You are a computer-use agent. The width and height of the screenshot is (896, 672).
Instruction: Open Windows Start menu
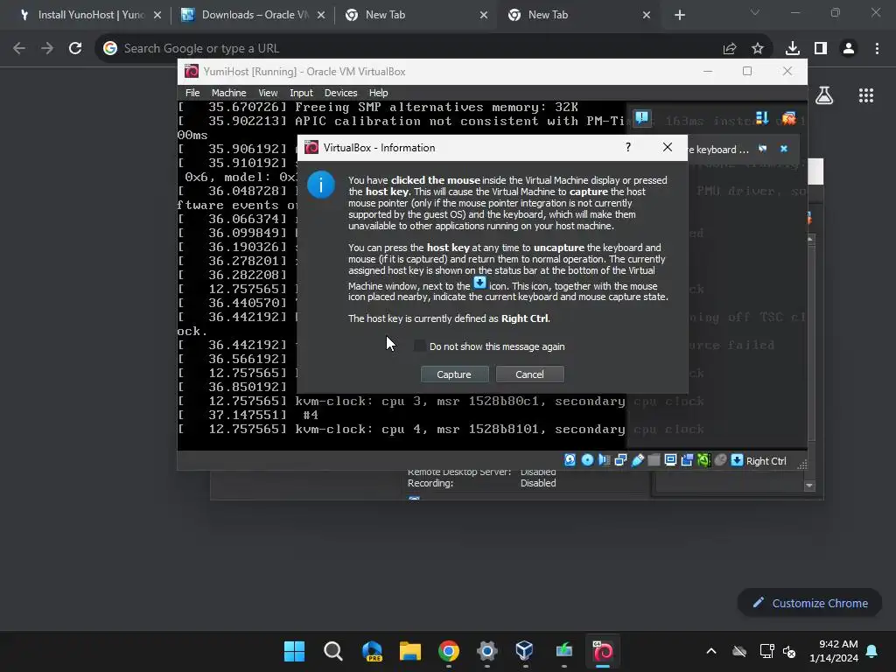point(294,651)
